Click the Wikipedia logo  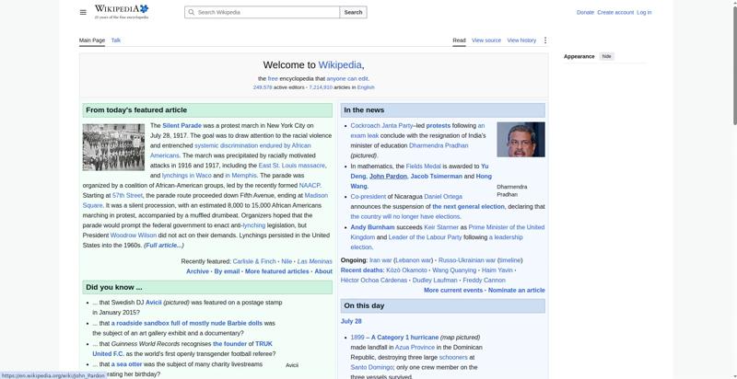(x=122, y=12)
